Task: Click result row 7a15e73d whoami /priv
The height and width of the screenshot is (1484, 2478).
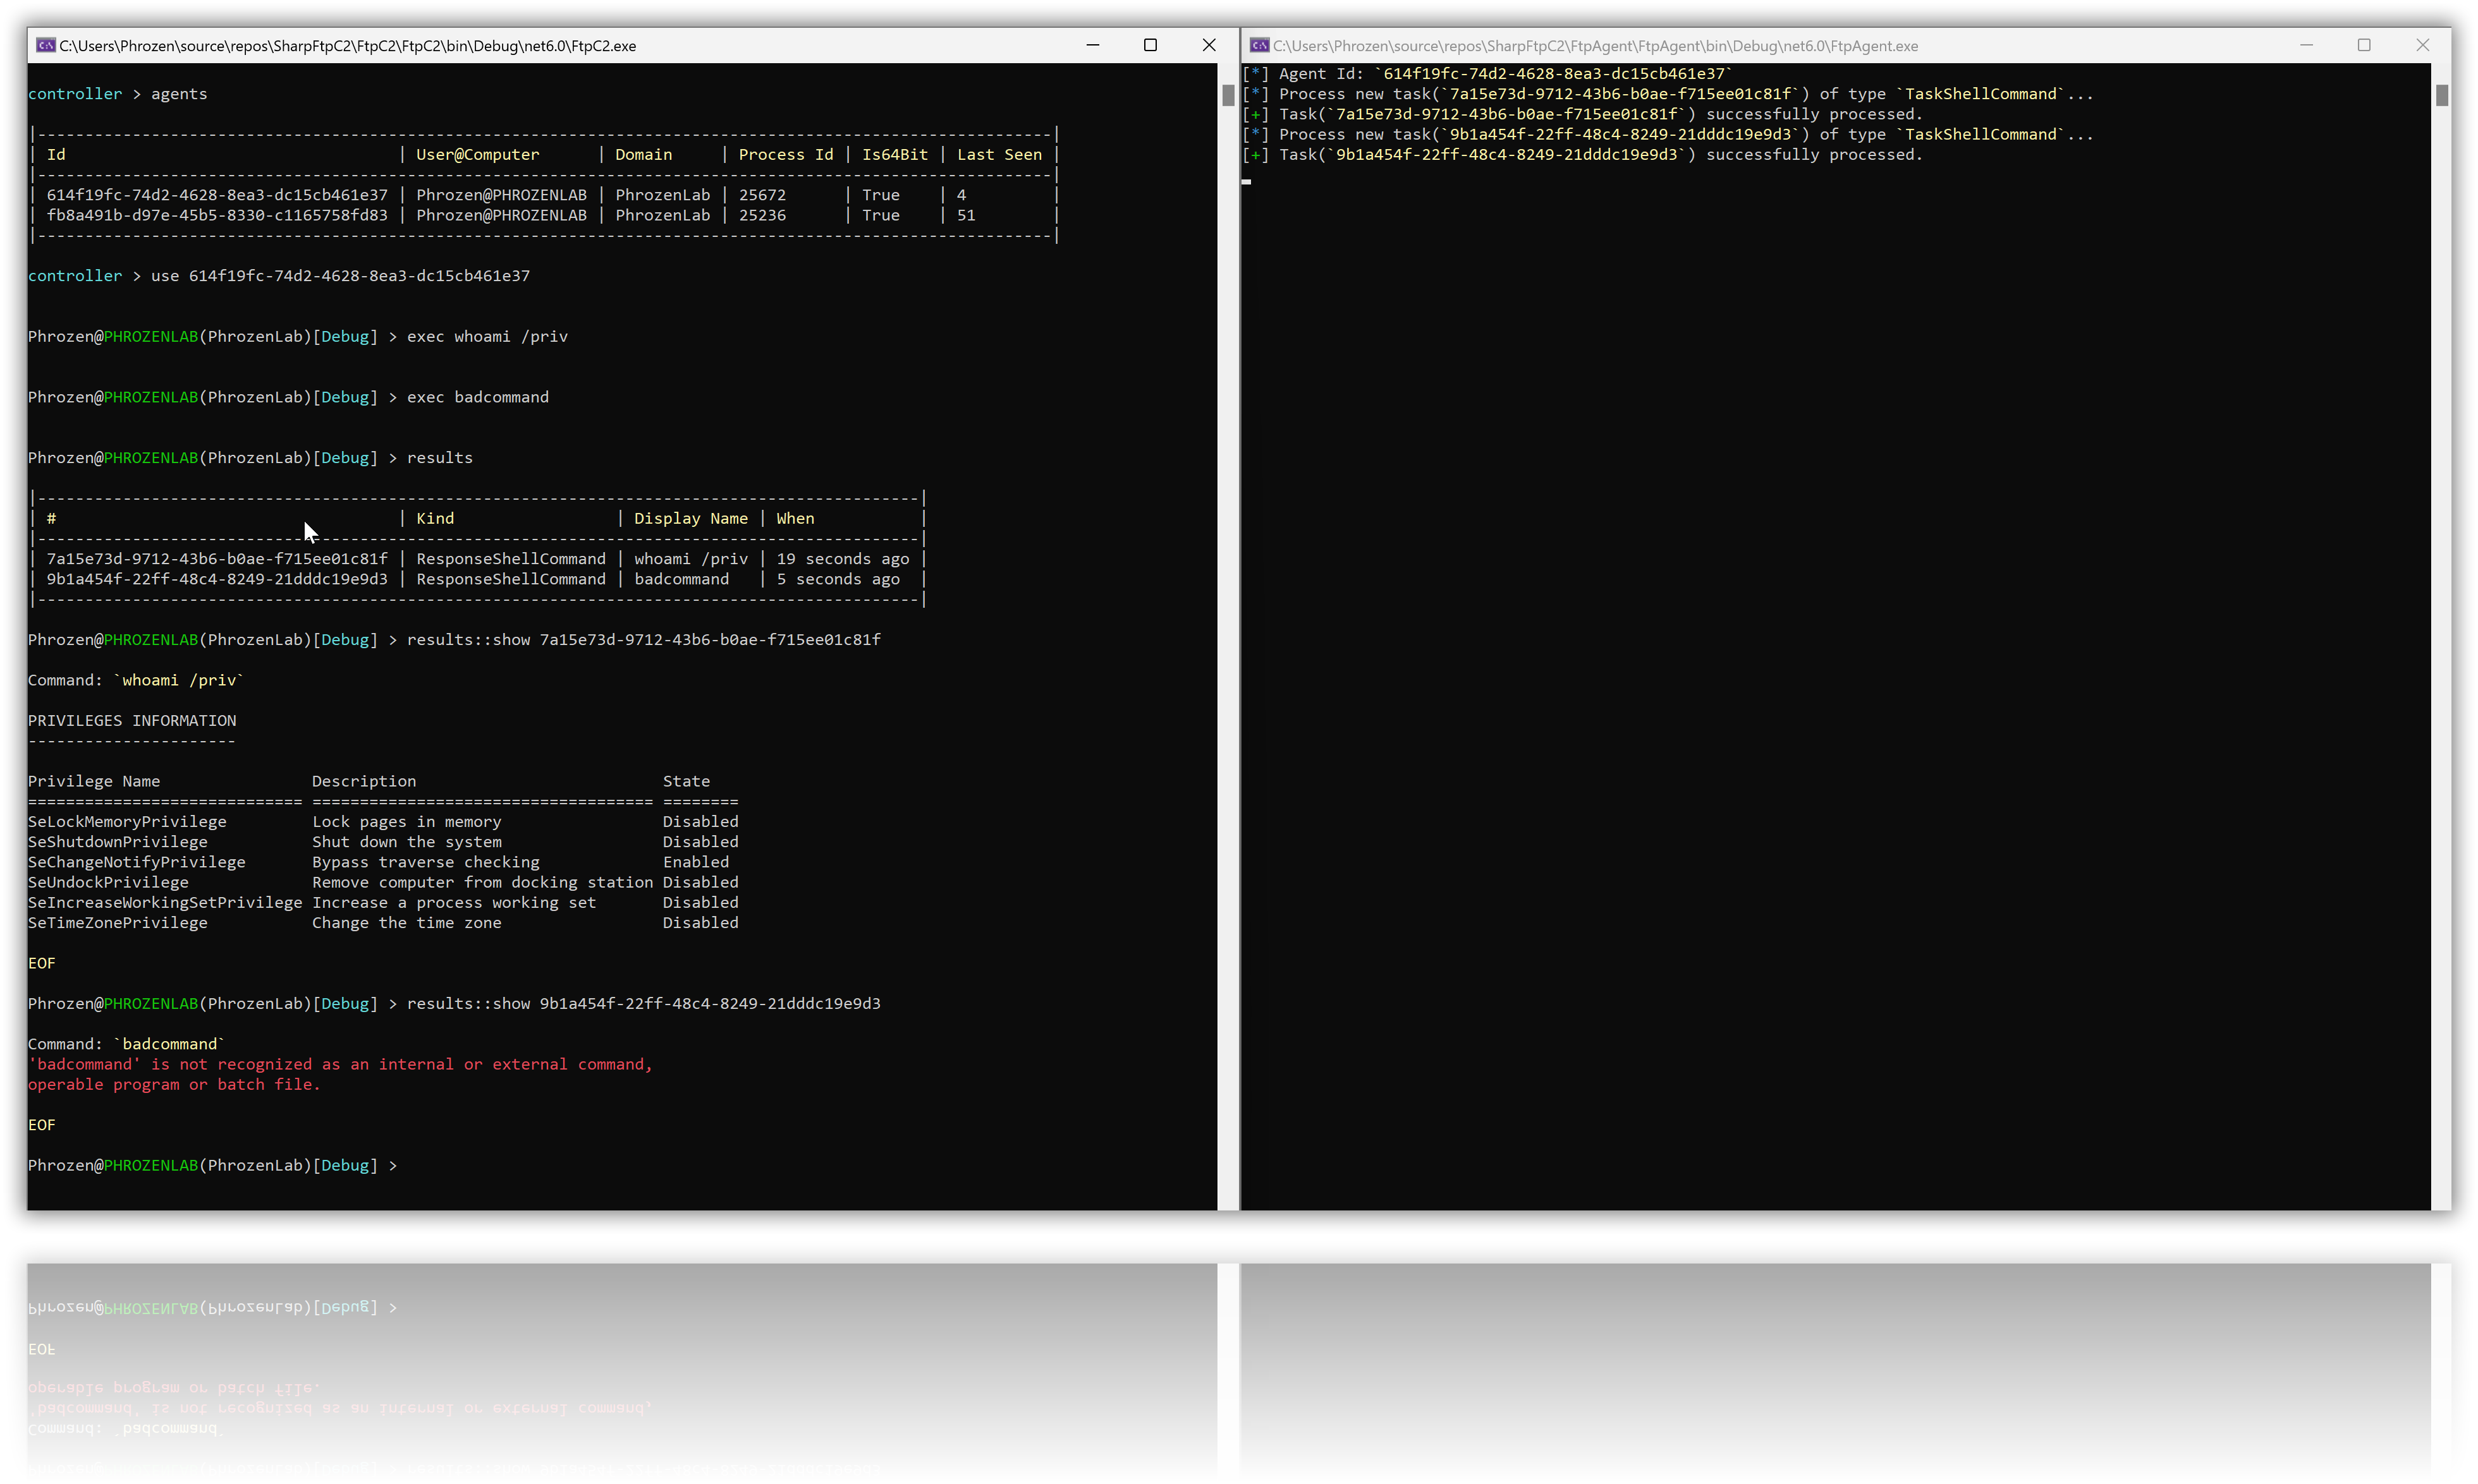Action: pos(216,559)
